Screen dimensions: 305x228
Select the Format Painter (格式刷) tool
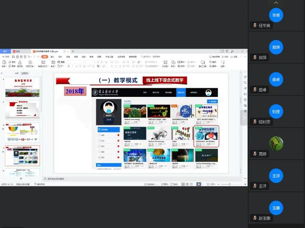(20, 63)
